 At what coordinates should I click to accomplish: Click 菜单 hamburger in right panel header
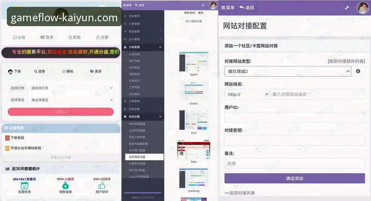point(228,8)
